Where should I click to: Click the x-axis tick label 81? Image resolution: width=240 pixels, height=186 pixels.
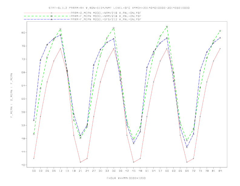pyautogui.click(x=214, y=171)
